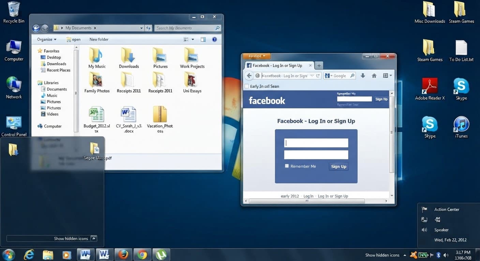Click the Firefox vertical scrollbar
Image resolution: width=480 pixels, height=261 pixels.
click(392, 134)
